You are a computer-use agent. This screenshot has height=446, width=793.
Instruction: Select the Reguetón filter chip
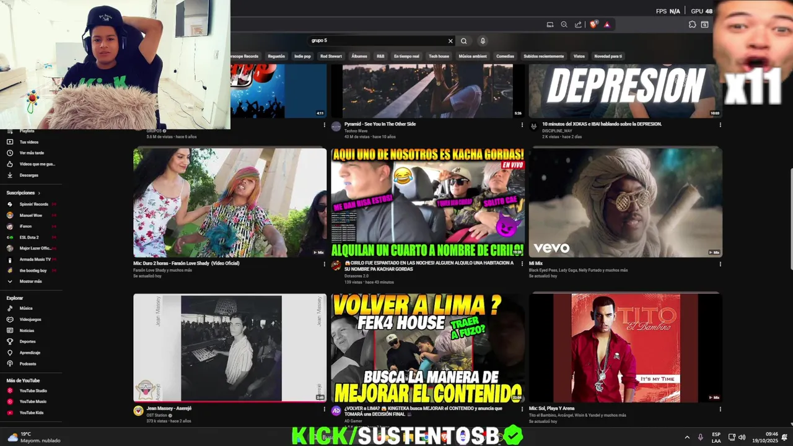pyautogui.click(x=276, y=56)
